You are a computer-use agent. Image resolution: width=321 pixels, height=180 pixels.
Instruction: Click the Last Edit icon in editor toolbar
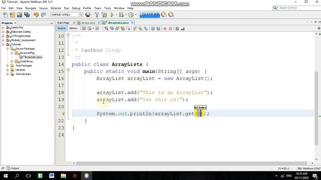coord(84,28)
